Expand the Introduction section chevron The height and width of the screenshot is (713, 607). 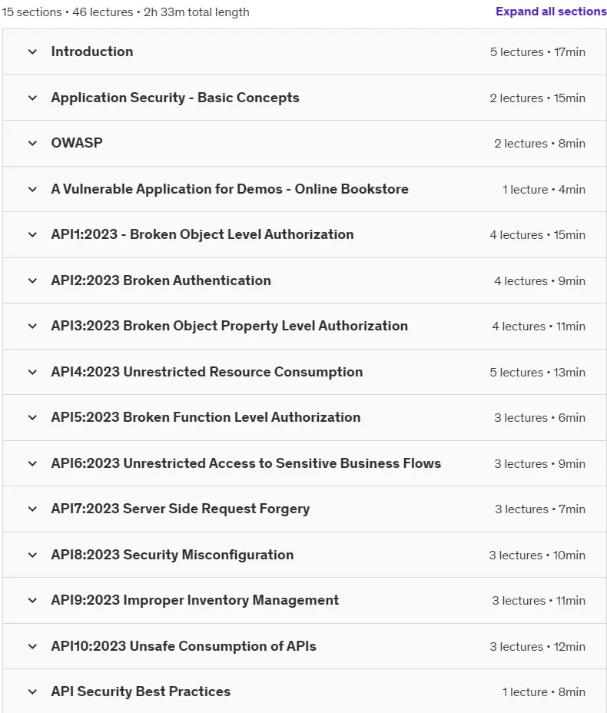click(32, 51)
